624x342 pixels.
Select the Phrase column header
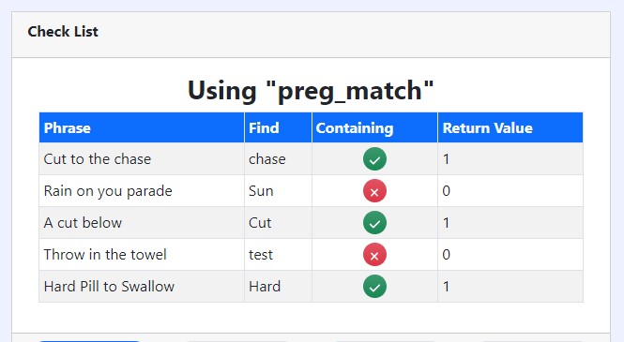[x=142, y=128]
